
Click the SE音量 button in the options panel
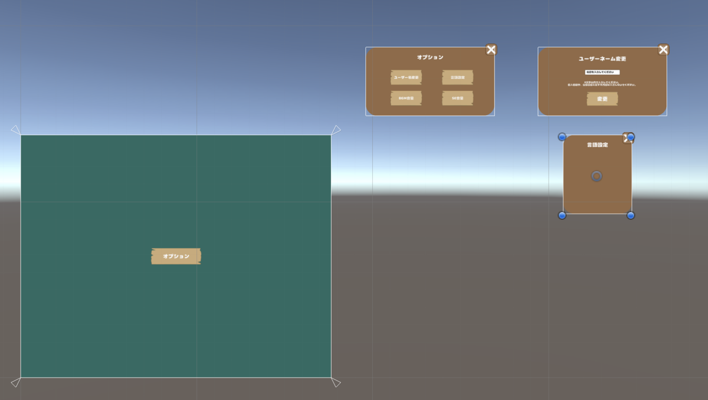[458, 99]
